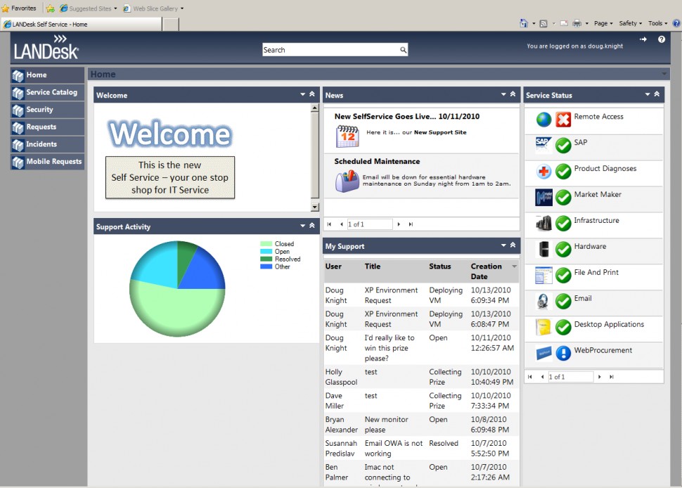The width and height of the screenshot is (682, 488).
Task: Click the browser Print icon
Action: [x=577, y=23]
